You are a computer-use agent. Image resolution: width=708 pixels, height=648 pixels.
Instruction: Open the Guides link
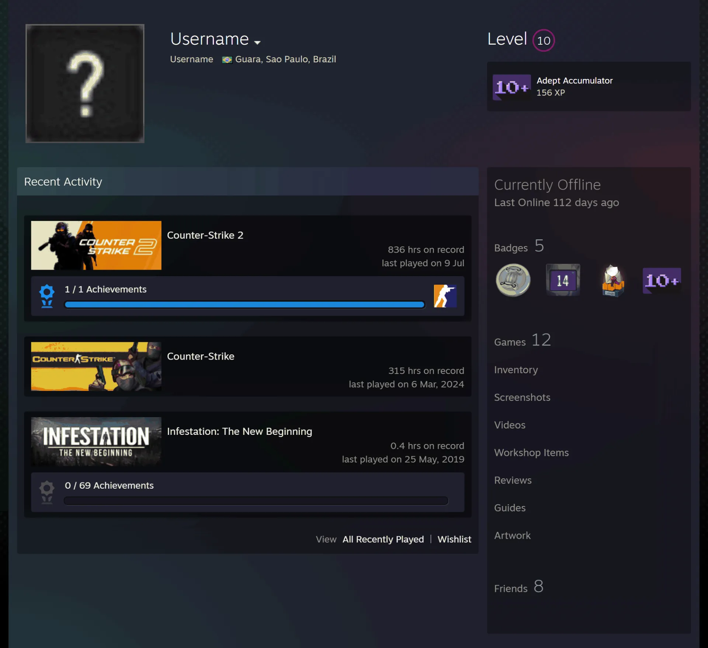510,508
